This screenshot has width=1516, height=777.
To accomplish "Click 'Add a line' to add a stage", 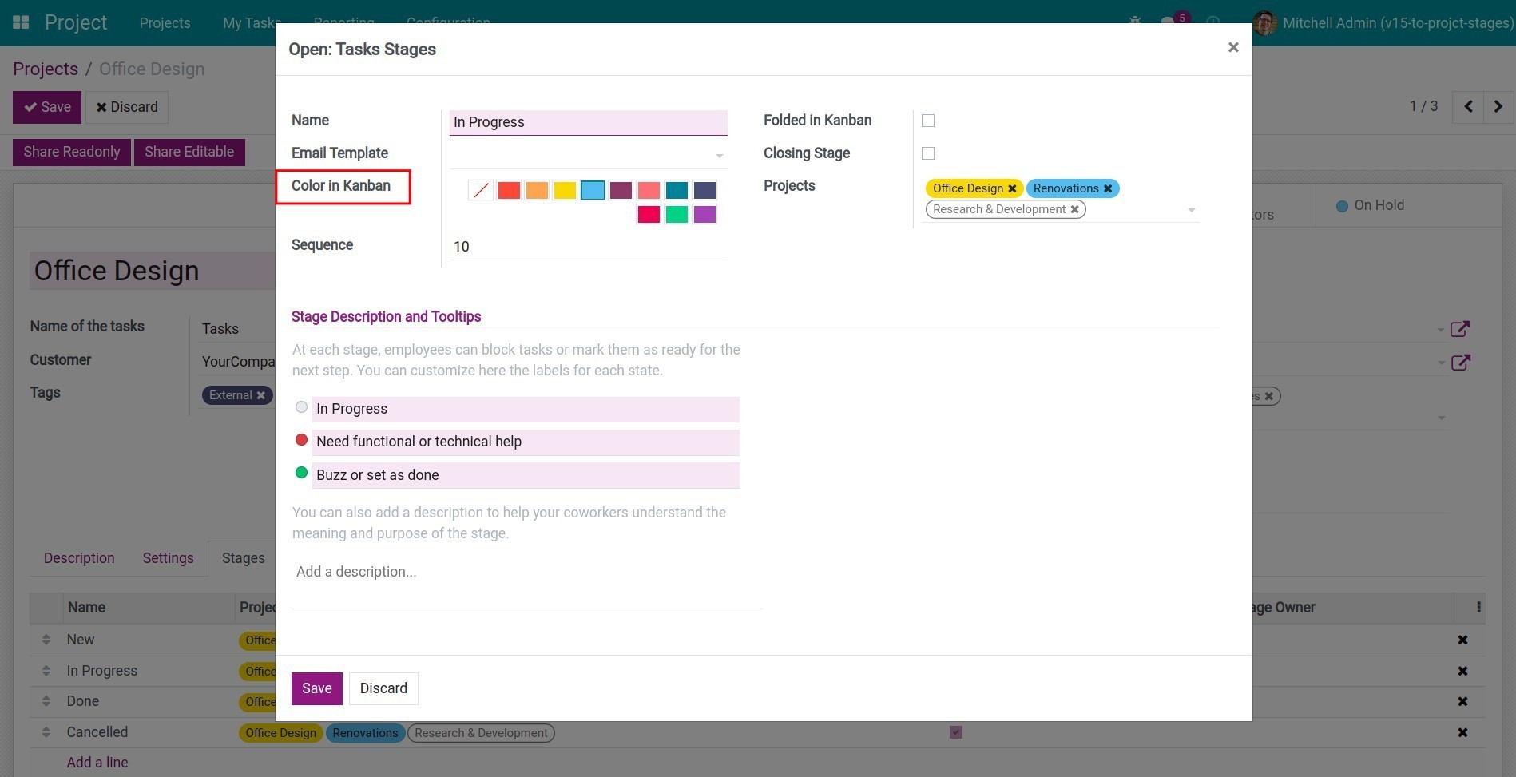I will 97,762.
